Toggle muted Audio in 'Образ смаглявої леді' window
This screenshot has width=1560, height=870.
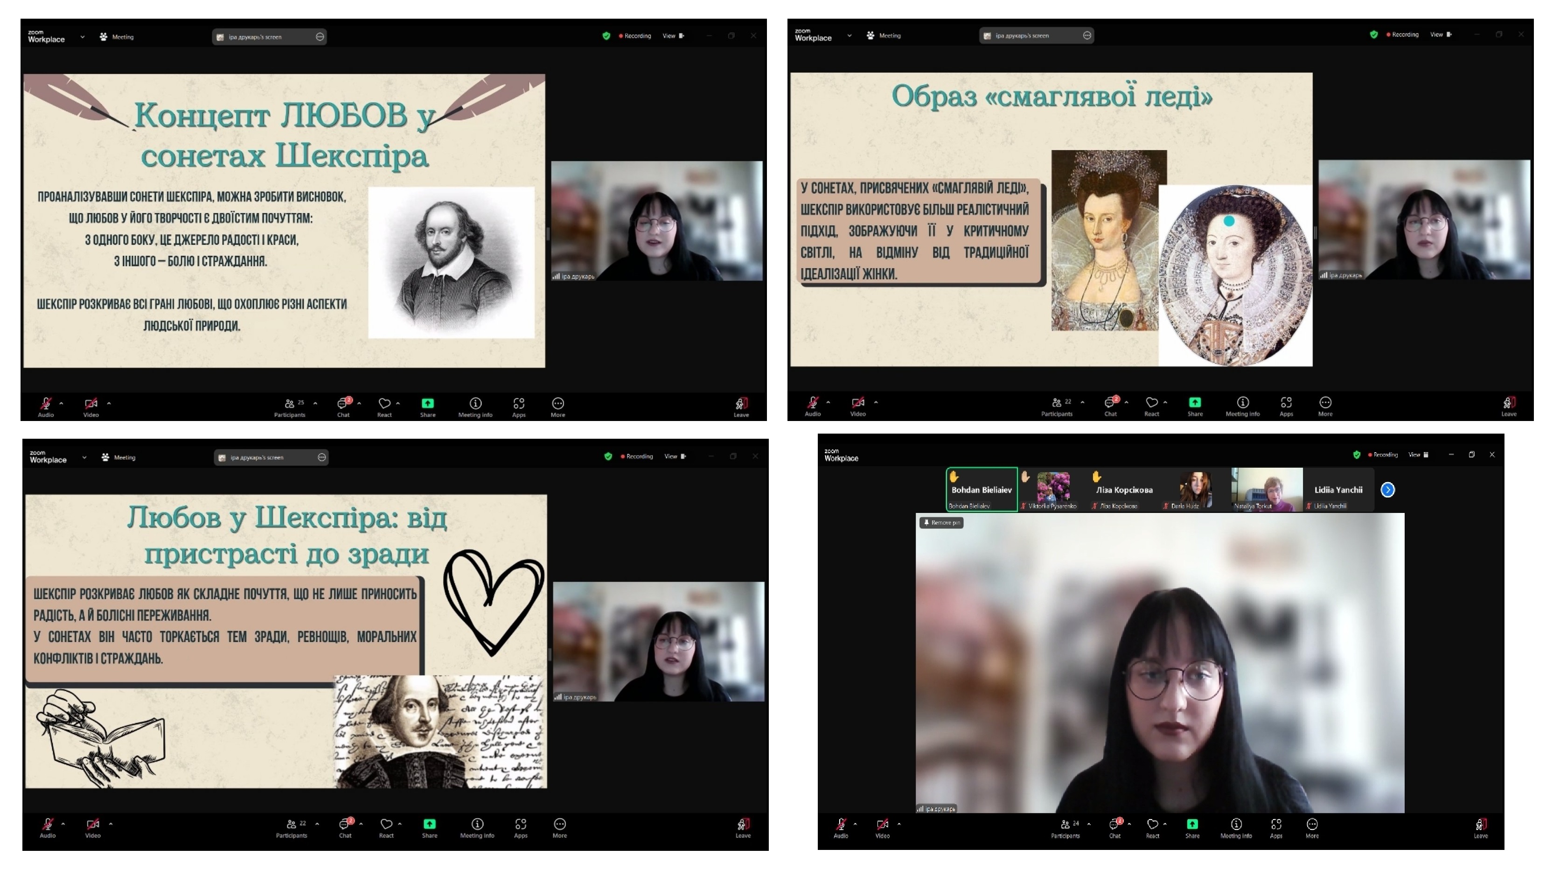pyautogui.click(x=812, y=402)
